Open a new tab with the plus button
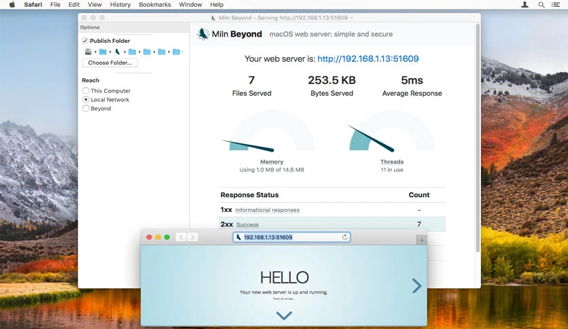The width and height of the screenshot is (568, 329). 421,240
